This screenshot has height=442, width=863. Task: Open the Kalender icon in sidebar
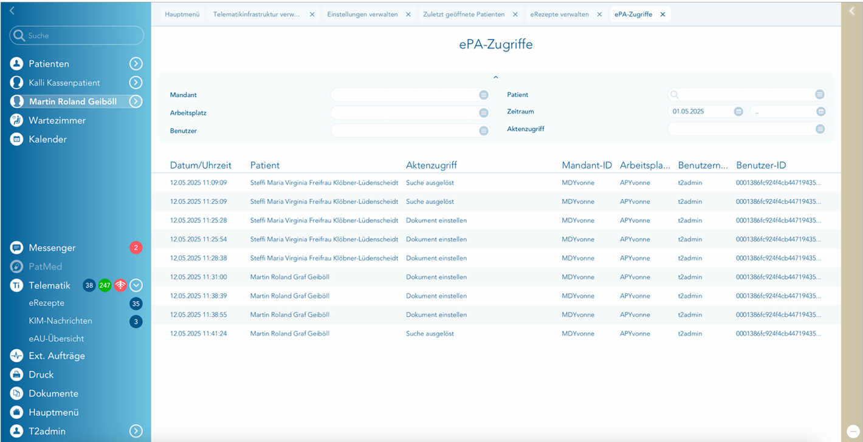click(x=16, y=139)
